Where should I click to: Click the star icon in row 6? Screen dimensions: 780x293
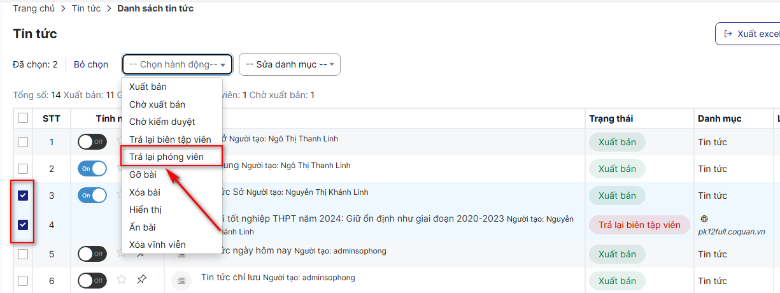[122, 279]
